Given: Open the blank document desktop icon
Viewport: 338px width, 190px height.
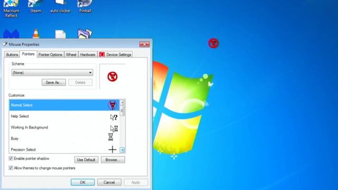Looking at the screenshot, I should click(x=60, y=34).
